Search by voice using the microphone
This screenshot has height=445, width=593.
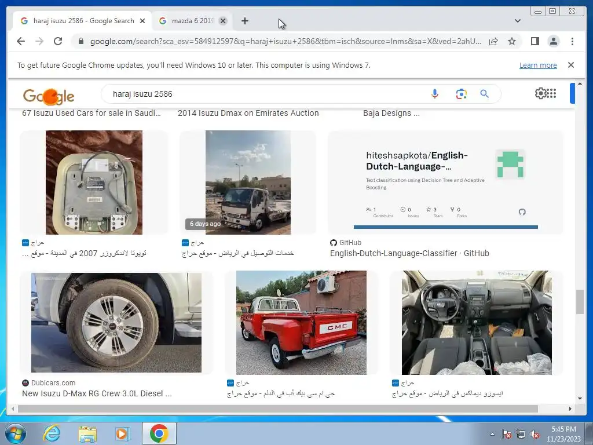point(435,94)
